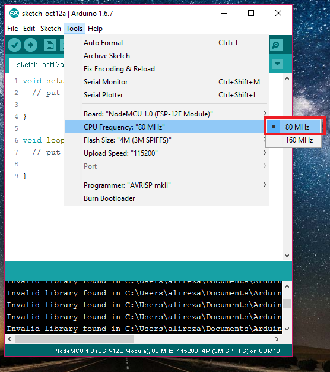Screen dimensions: 330x372
Task: Open the File menu
Action: pos(12,29)
